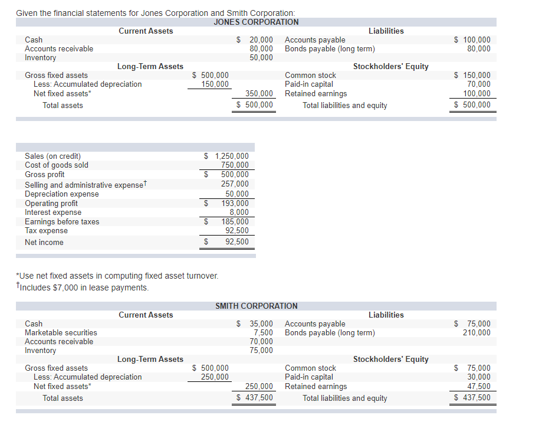This screenshot has height=428, width=552.
Task: Click Jones Paid-in capital 70,000
Action: (x=479, y=84)
